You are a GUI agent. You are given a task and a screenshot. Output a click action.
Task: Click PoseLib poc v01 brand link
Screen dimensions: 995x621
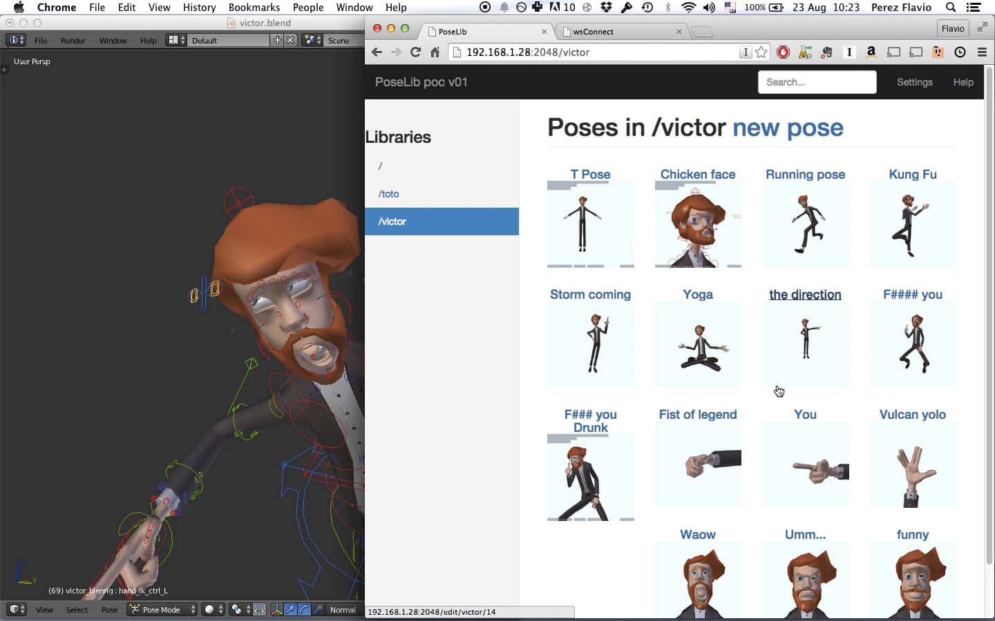point(421,82)
